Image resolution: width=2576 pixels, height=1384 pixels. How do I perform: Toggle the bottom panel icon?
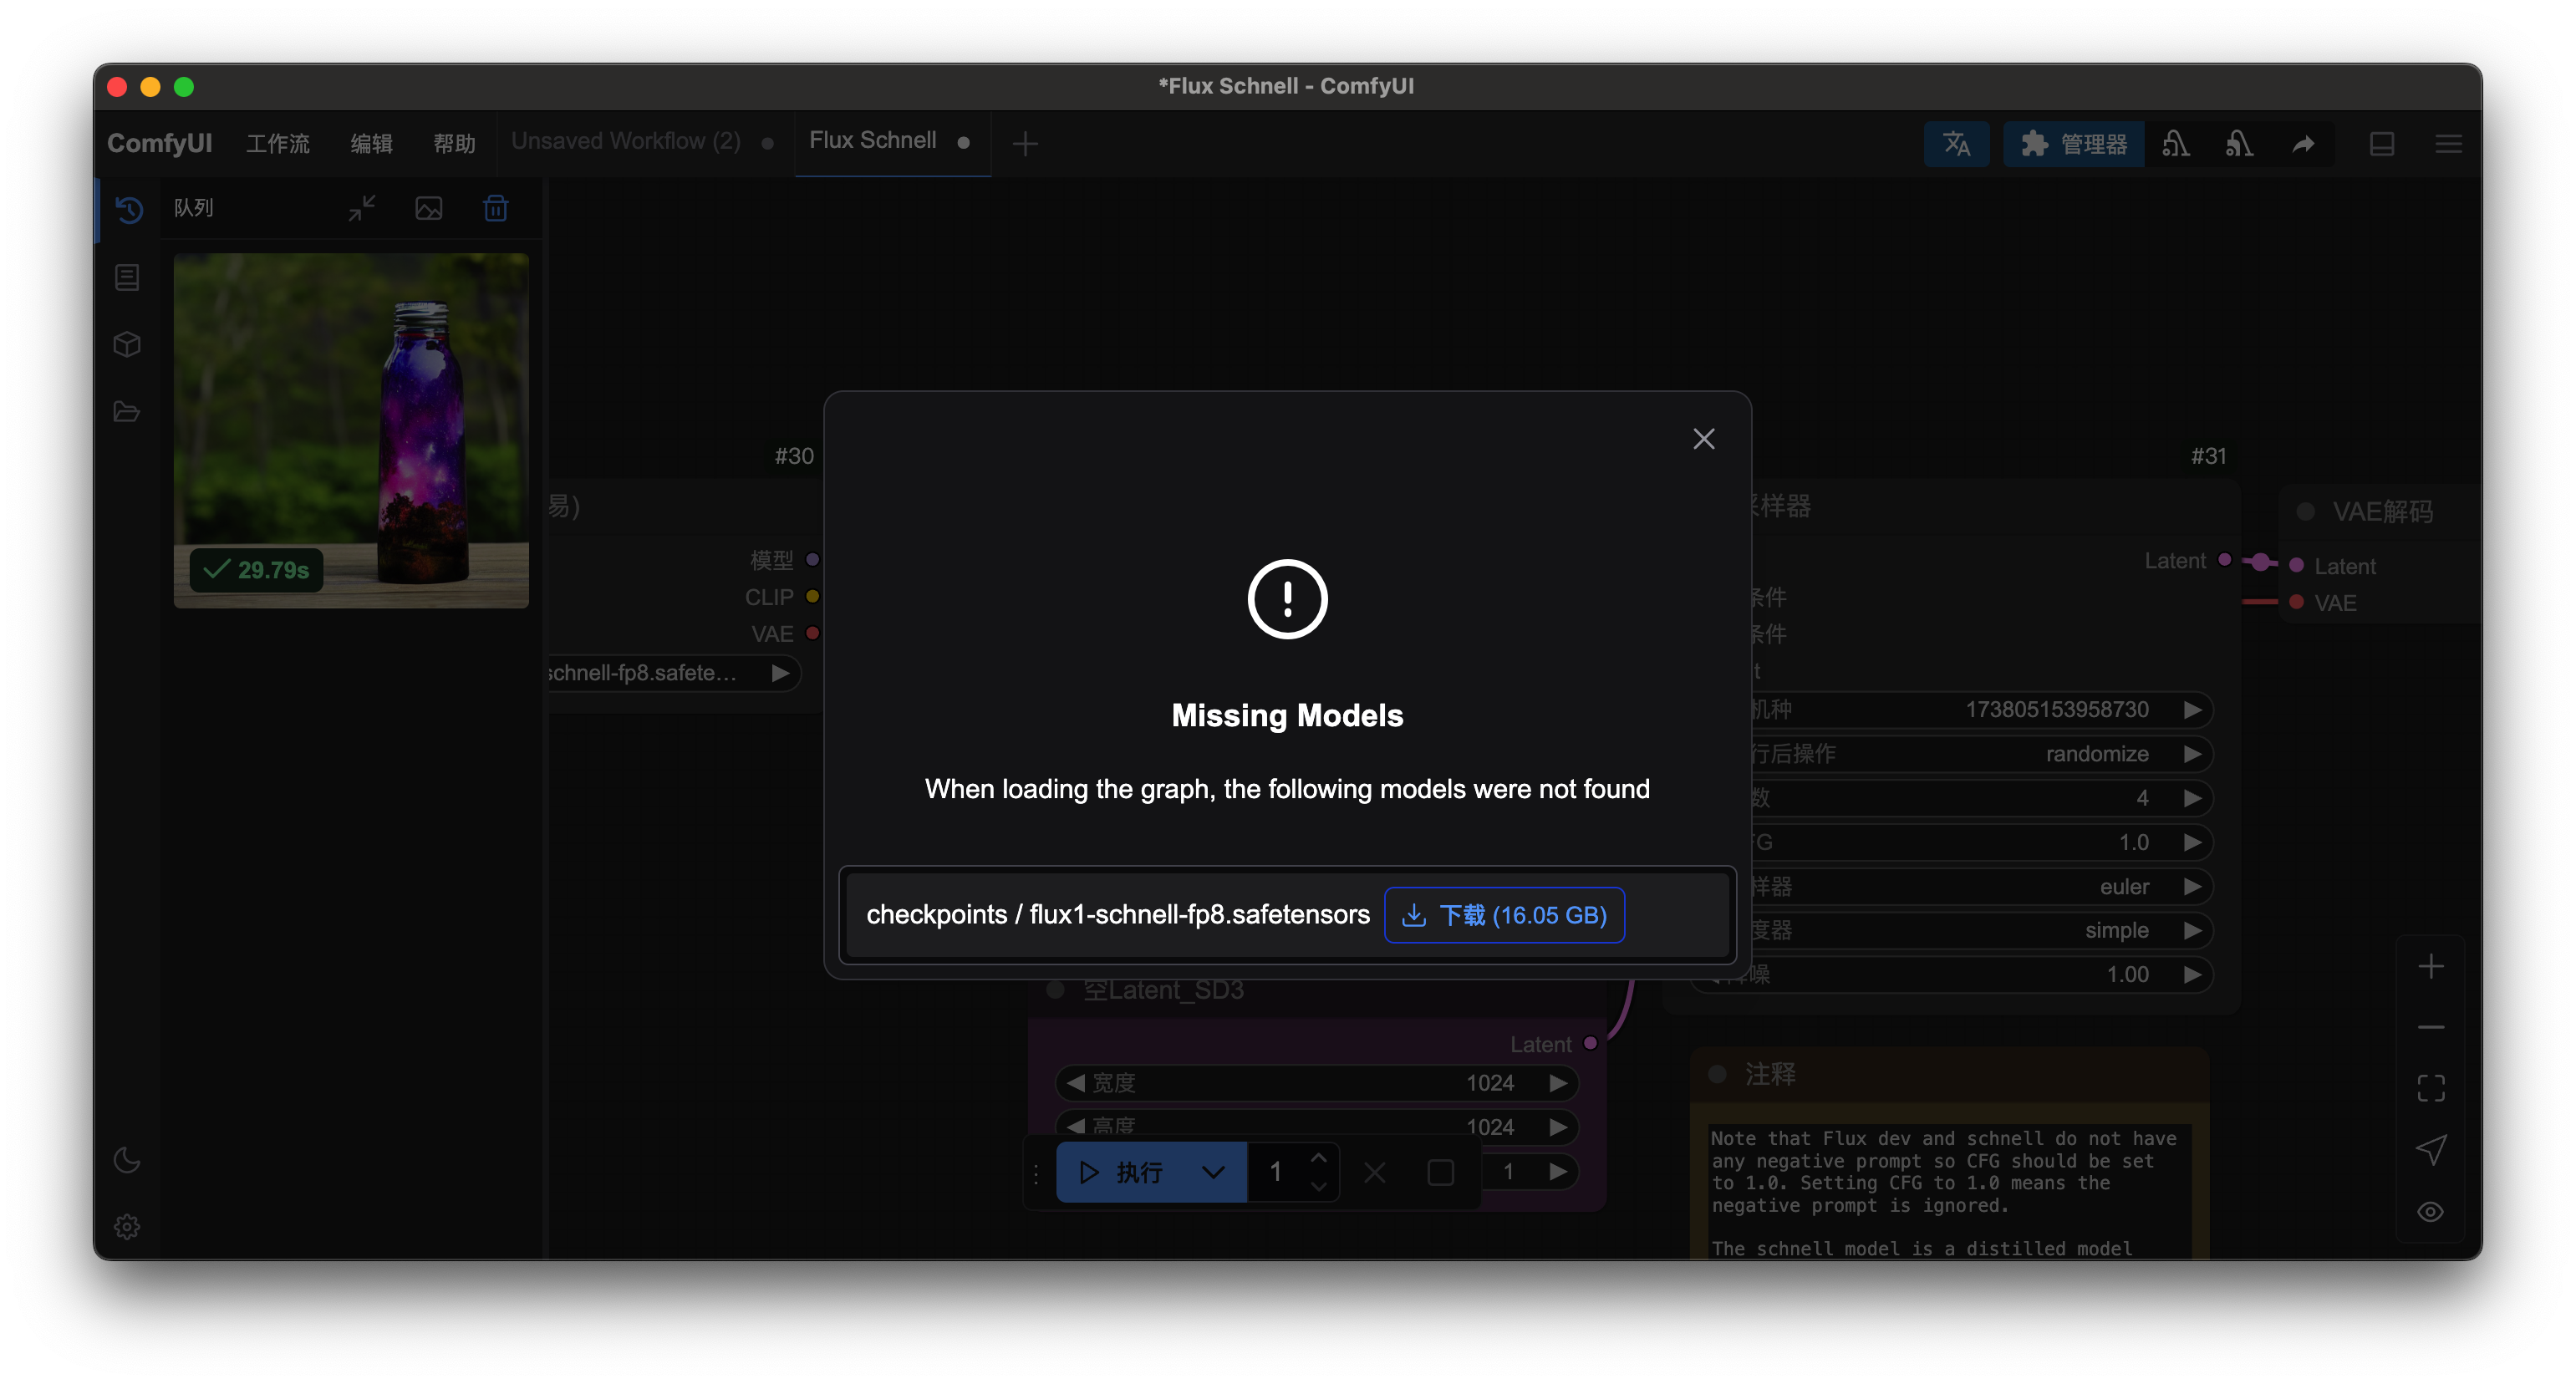[2382, 144]
